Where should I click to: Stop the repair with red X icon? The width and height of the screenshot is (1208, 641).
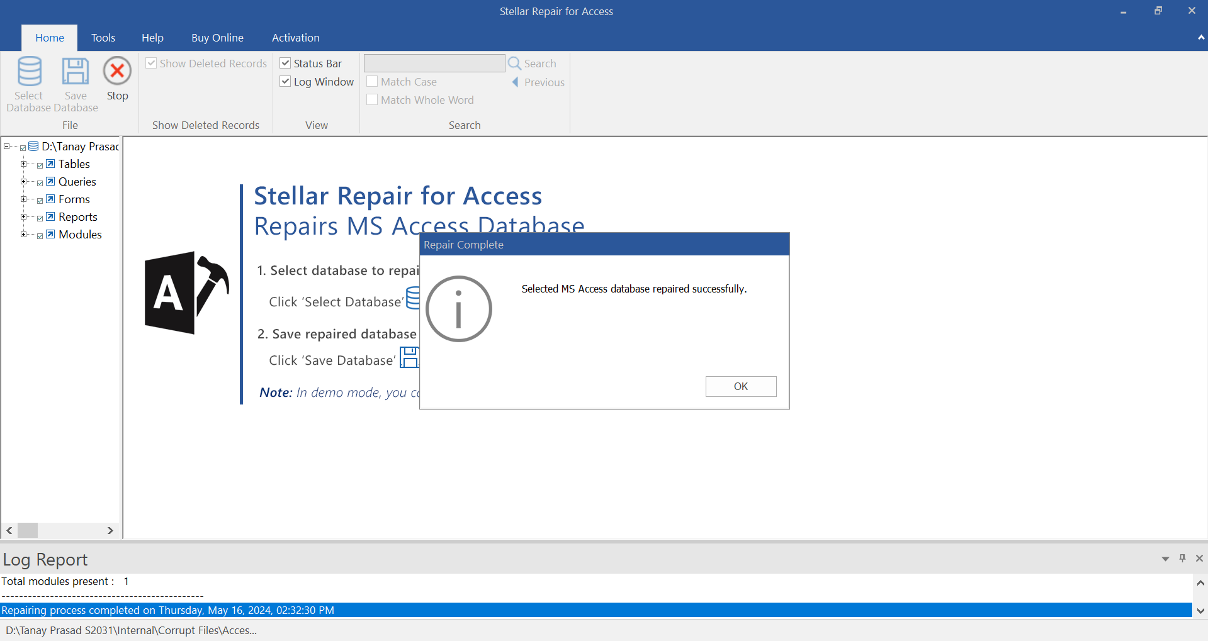point(117,70)
